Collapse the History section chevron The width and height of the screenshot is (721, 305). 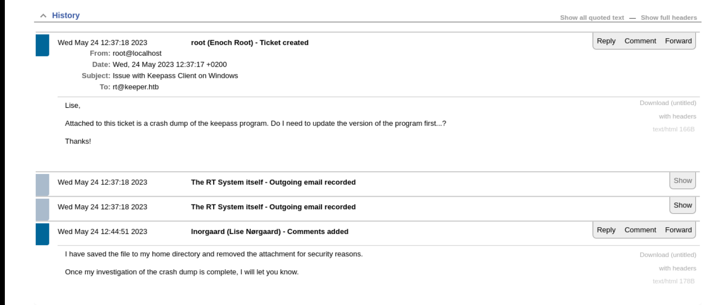coord(44,16)
